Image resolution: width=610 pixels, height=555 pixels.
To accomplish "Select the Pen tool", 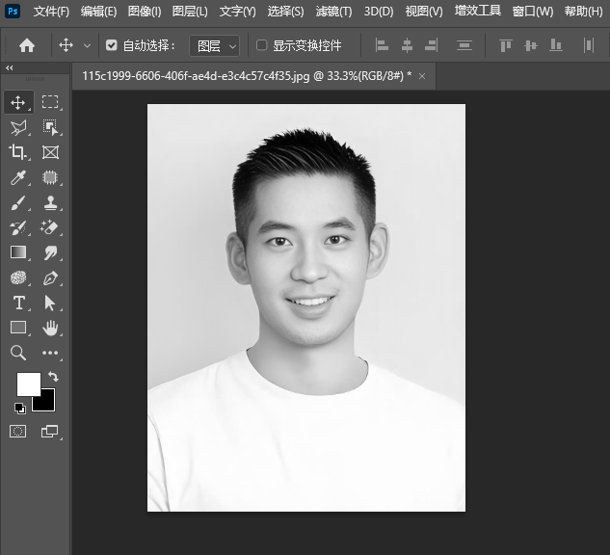I will pos(50,277).
